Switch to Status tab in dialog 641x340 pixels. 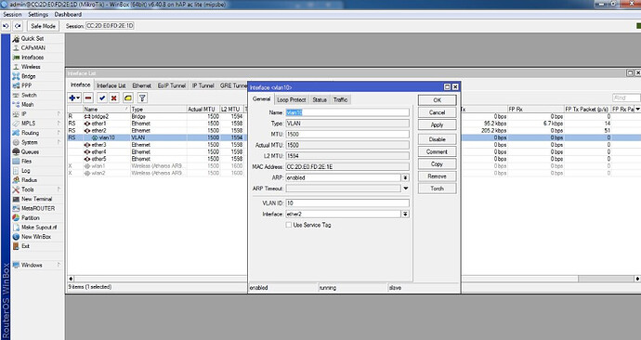click(320, 99)
